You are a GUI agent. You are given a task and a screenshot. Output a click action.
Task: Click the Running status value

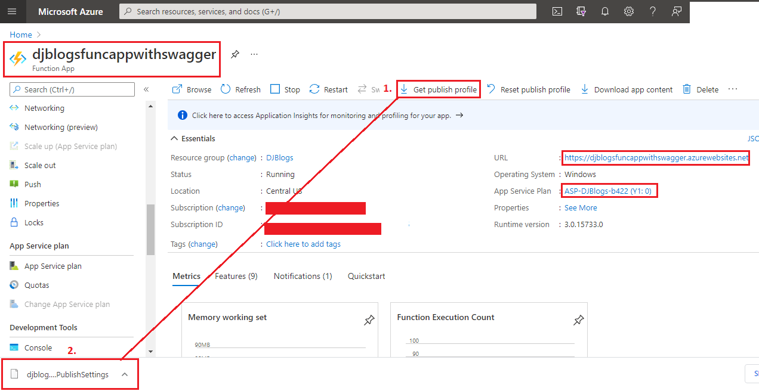280,175
